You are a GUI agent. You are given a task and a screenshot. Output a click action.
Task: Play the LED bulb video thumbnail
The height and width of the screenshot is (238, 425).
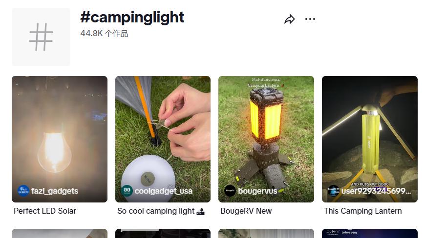coord(60,131)
